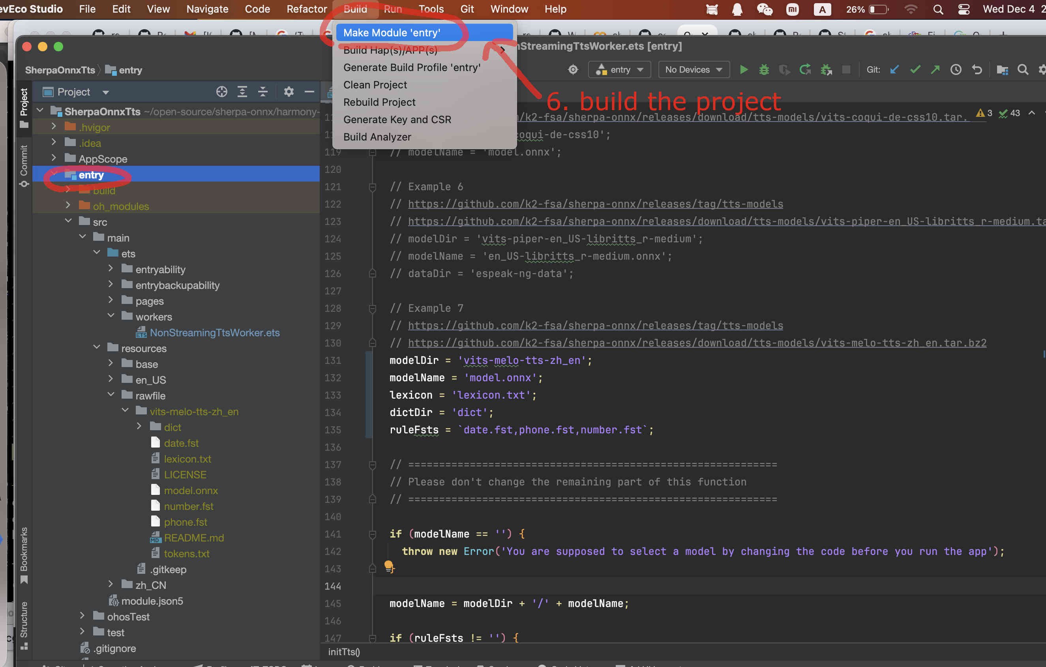1046x667 pixels.
Task: Click the reload/rerun green arrow icon
Action: coord(805,69)
